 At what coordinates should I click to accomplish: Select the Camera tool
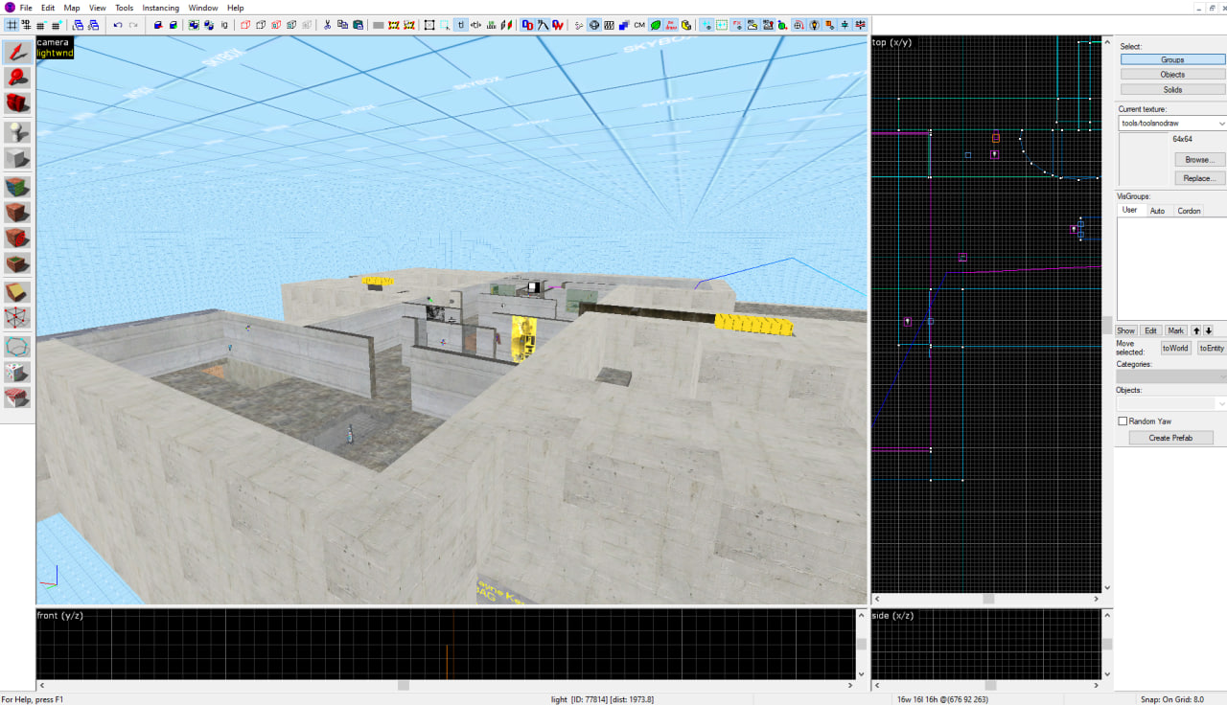pos(17,103)
